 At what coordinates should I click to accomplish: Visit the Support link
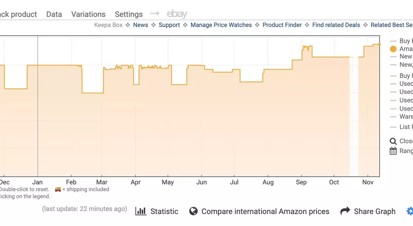tap(169, 25)
